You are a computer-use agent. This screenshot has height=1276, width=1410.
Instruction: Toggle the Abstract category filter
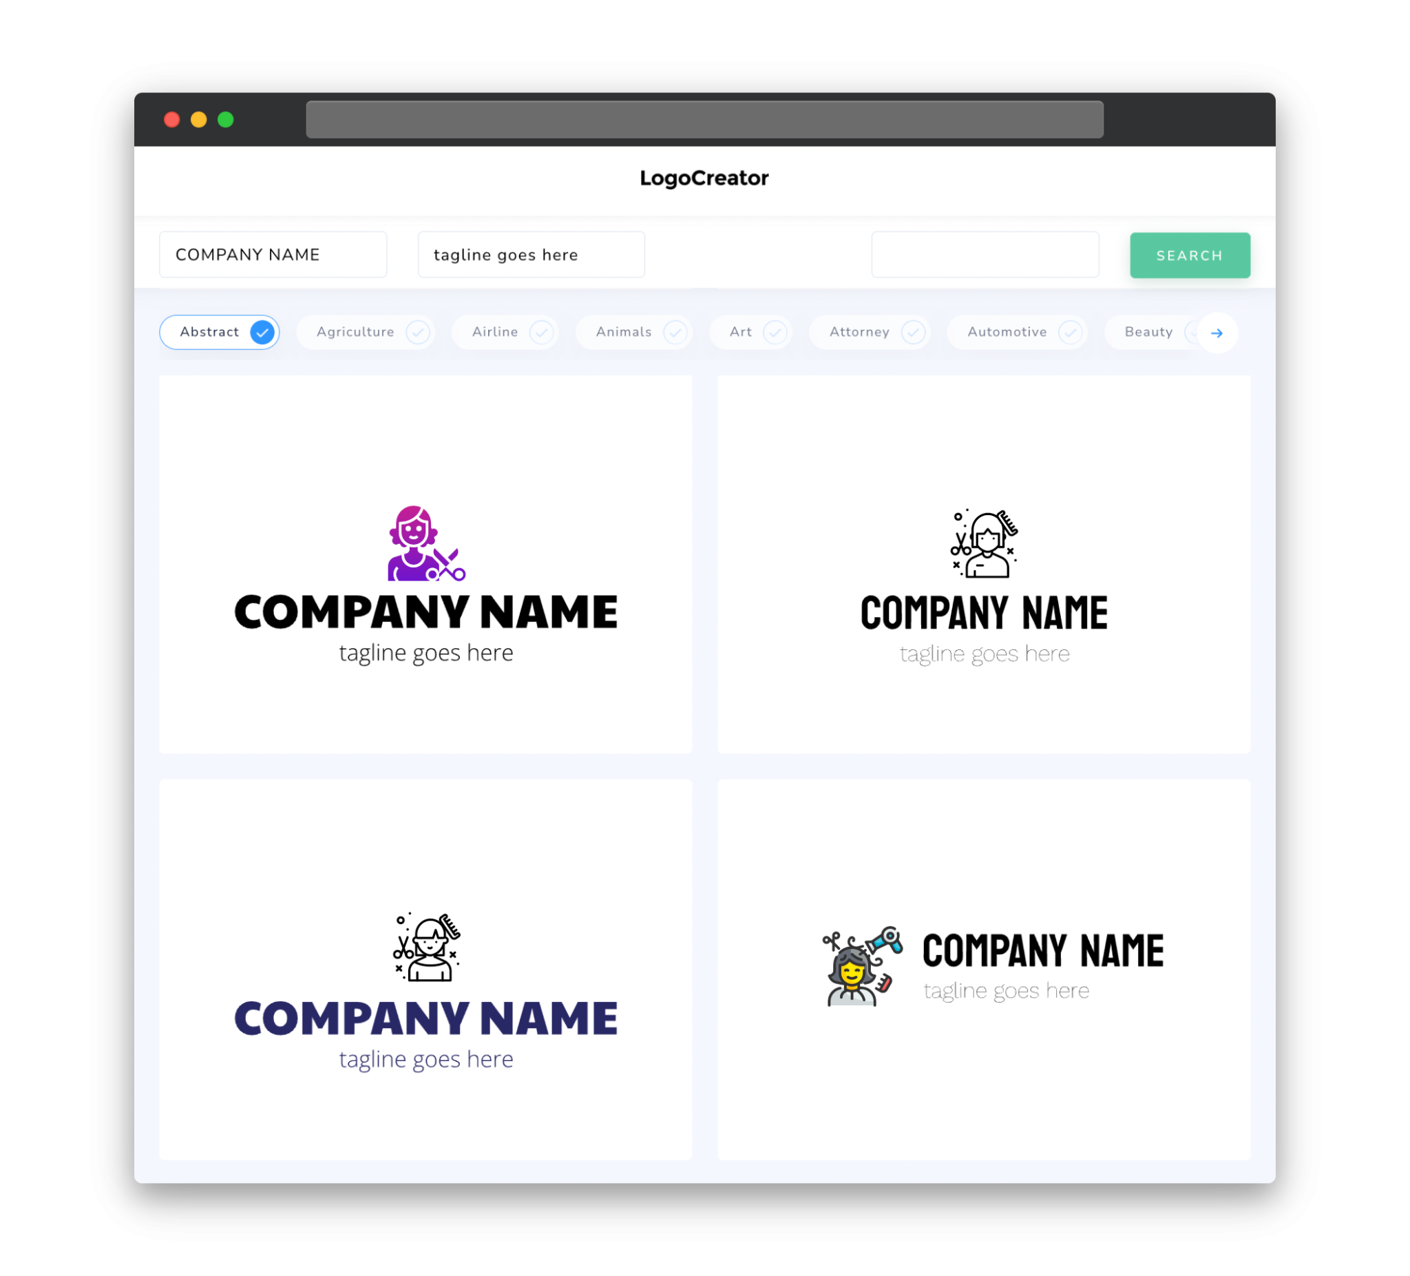point(221,331)
